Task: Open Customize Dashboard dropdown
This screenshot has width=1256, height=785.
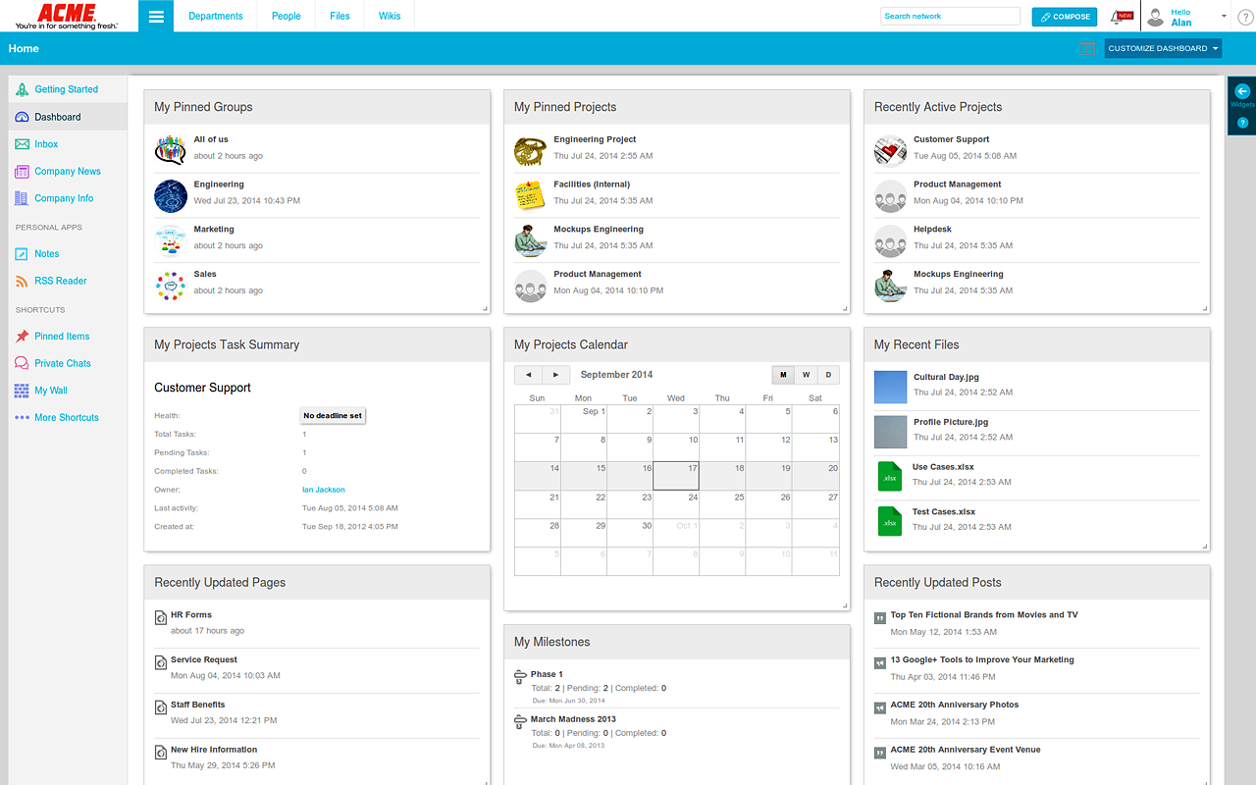Action: (1163, 48)
